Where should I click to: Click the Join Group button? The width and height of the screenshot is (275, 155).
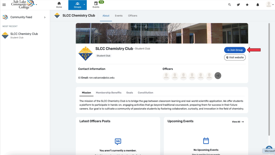click(235, 50)
